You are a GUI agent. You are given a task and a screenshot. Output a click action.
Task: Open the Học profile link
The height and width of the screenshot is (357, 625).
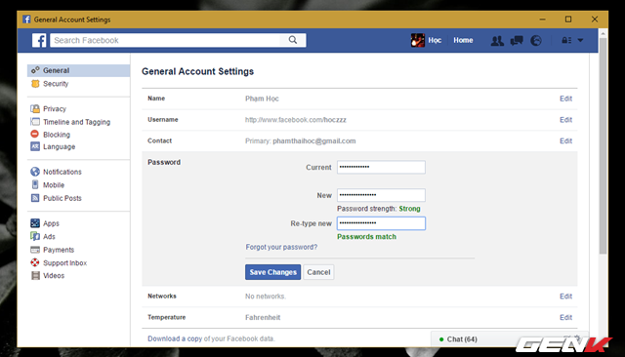click(x=435, y=40)
